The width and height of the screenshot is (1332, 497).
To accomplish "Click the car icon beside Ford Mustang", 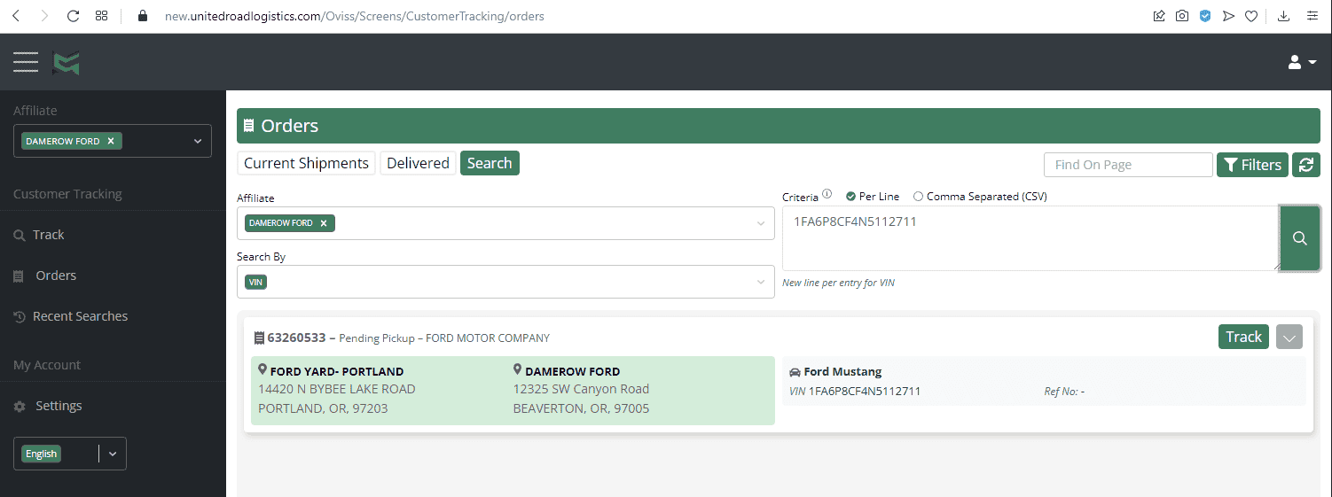I will tap(795, 372).
